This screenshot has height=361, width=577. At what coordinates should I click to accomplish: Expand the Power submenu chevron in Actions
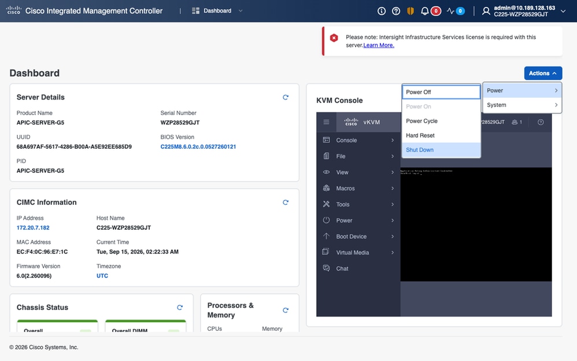(x=556, y=90)
